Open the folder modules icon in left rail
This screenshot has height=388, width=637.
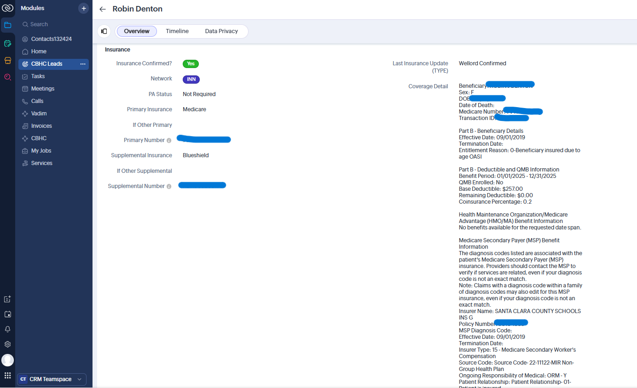coord(7,25)
